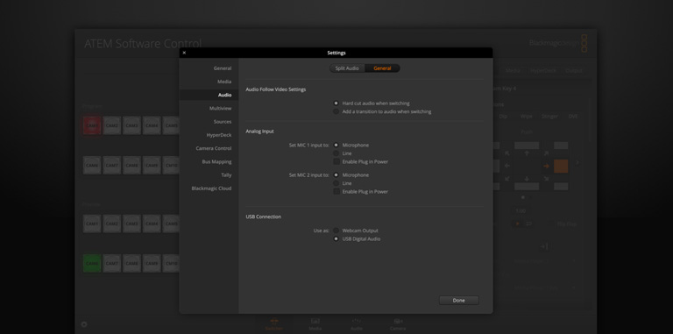Click the 1.00 rate field behind dialog

pyautogui.click(x=521, y=210)
